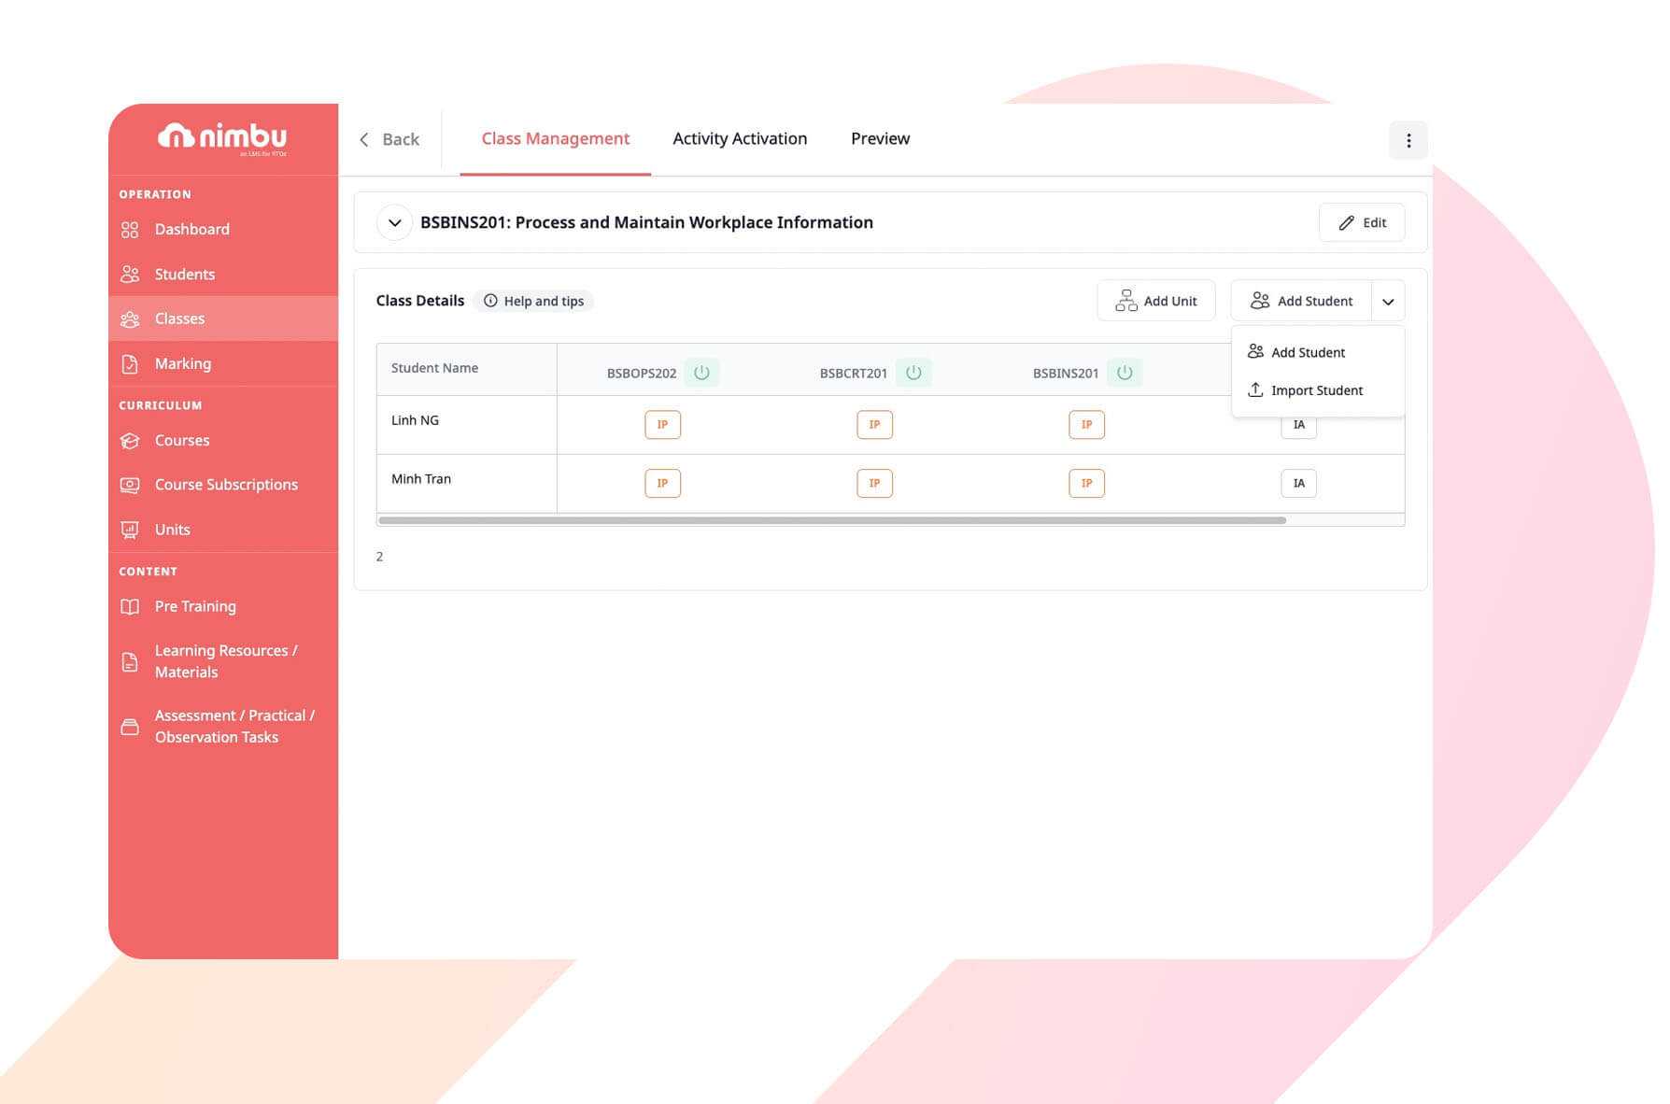Click the Add Student dropdown arrow
The image size is (1670, 1104).
point(1387,302)
